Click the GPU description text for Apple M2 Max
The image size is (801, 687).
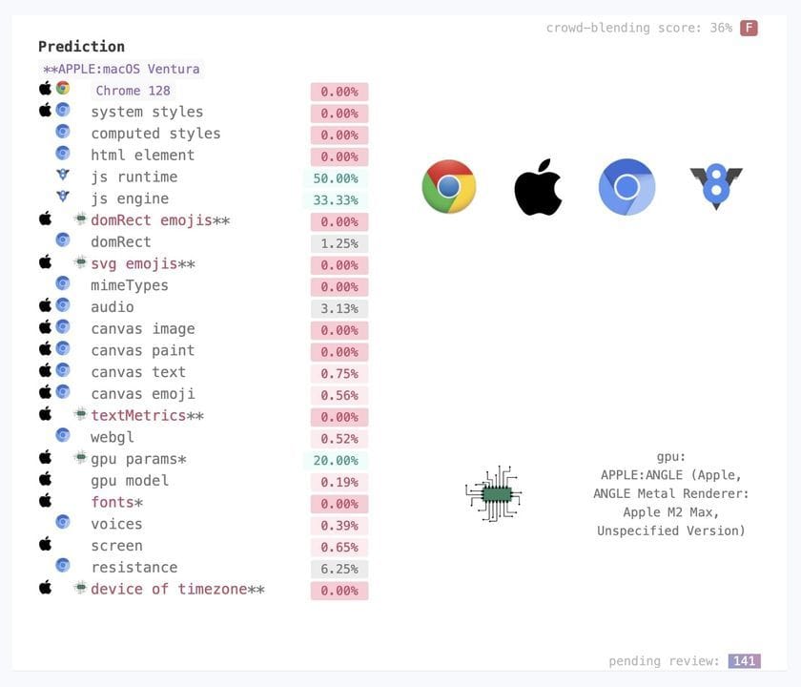tap(671, 494)
